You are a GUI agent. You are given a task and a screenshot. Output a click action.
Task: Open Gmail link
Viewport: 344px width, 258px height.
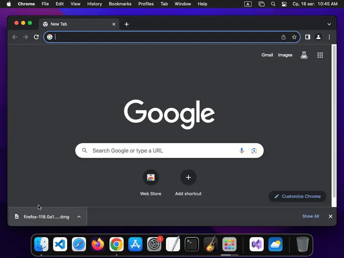point(267,55)
